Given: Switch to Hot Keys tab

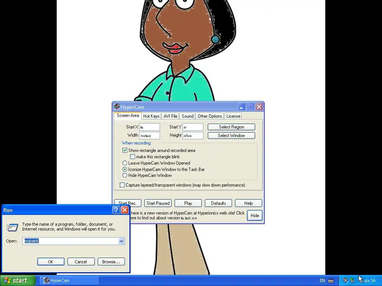Looking at the screenshot, I should (151, 116).
